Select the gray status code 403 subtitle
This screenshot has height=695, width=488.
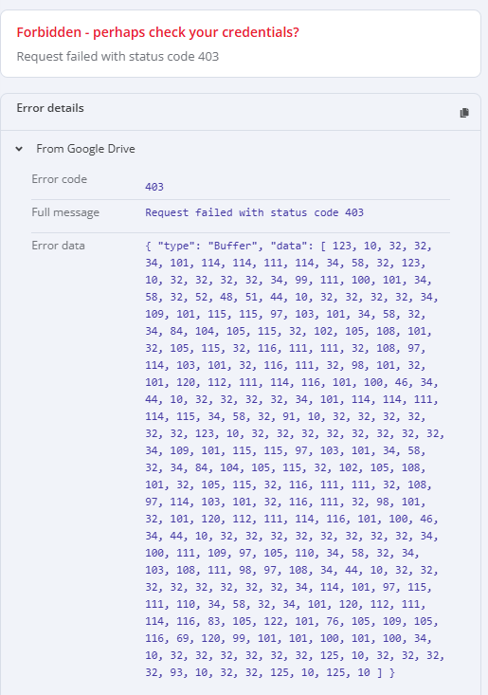point(117,56)
